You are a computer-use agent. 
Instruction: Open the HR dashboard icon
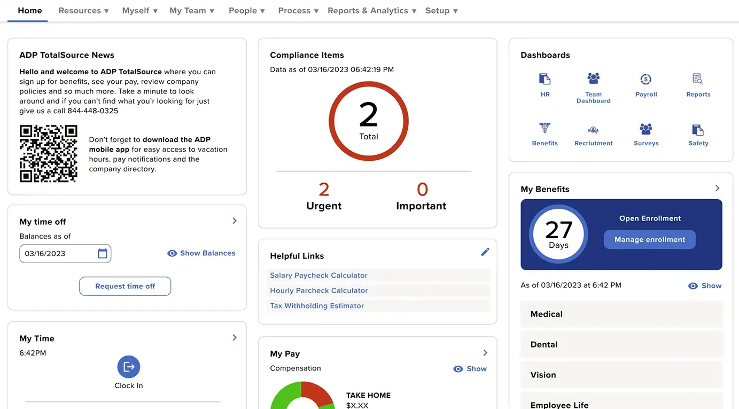click(x=544, y=80)
